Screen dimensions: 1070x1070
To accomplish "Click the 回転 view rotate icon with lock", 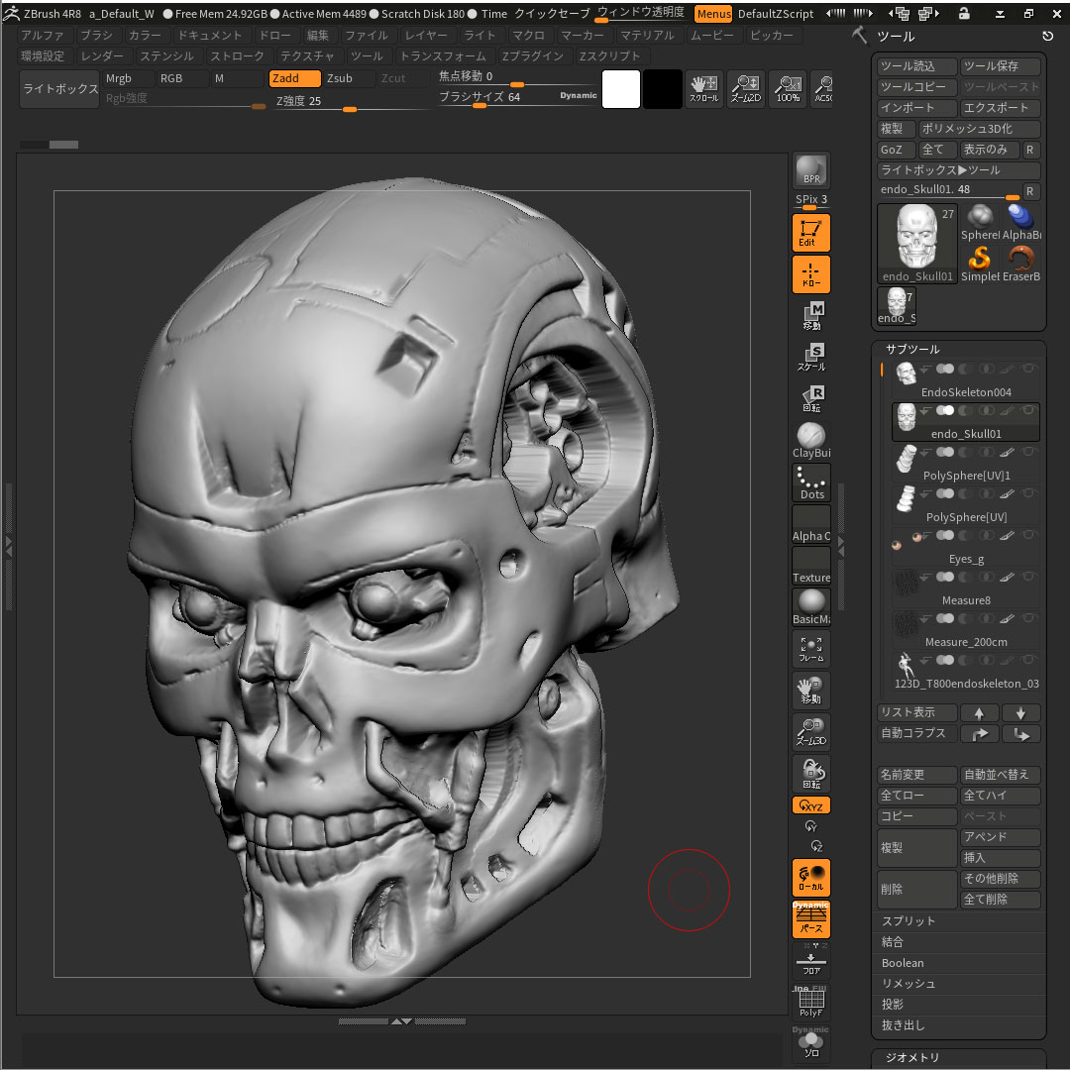I will pos(810,773).
